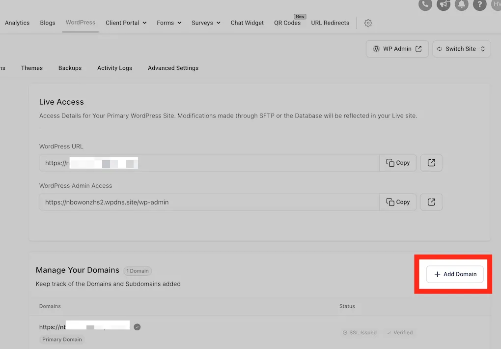The width and height of the screenshot is (501, 349).
Task: Select the WordPress tab
Action: pyautogui.click(x=81, y=23)
